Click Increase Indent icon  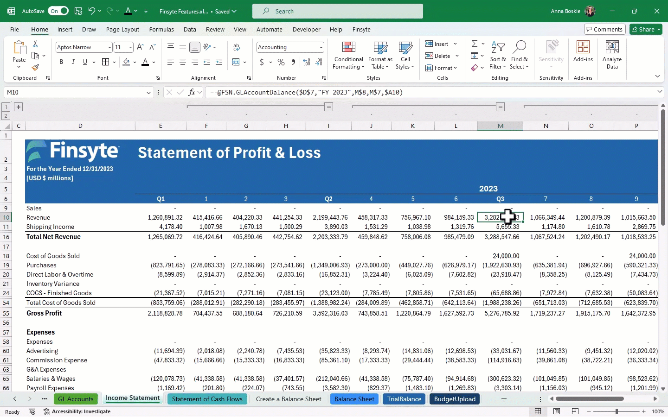(219, 62)
